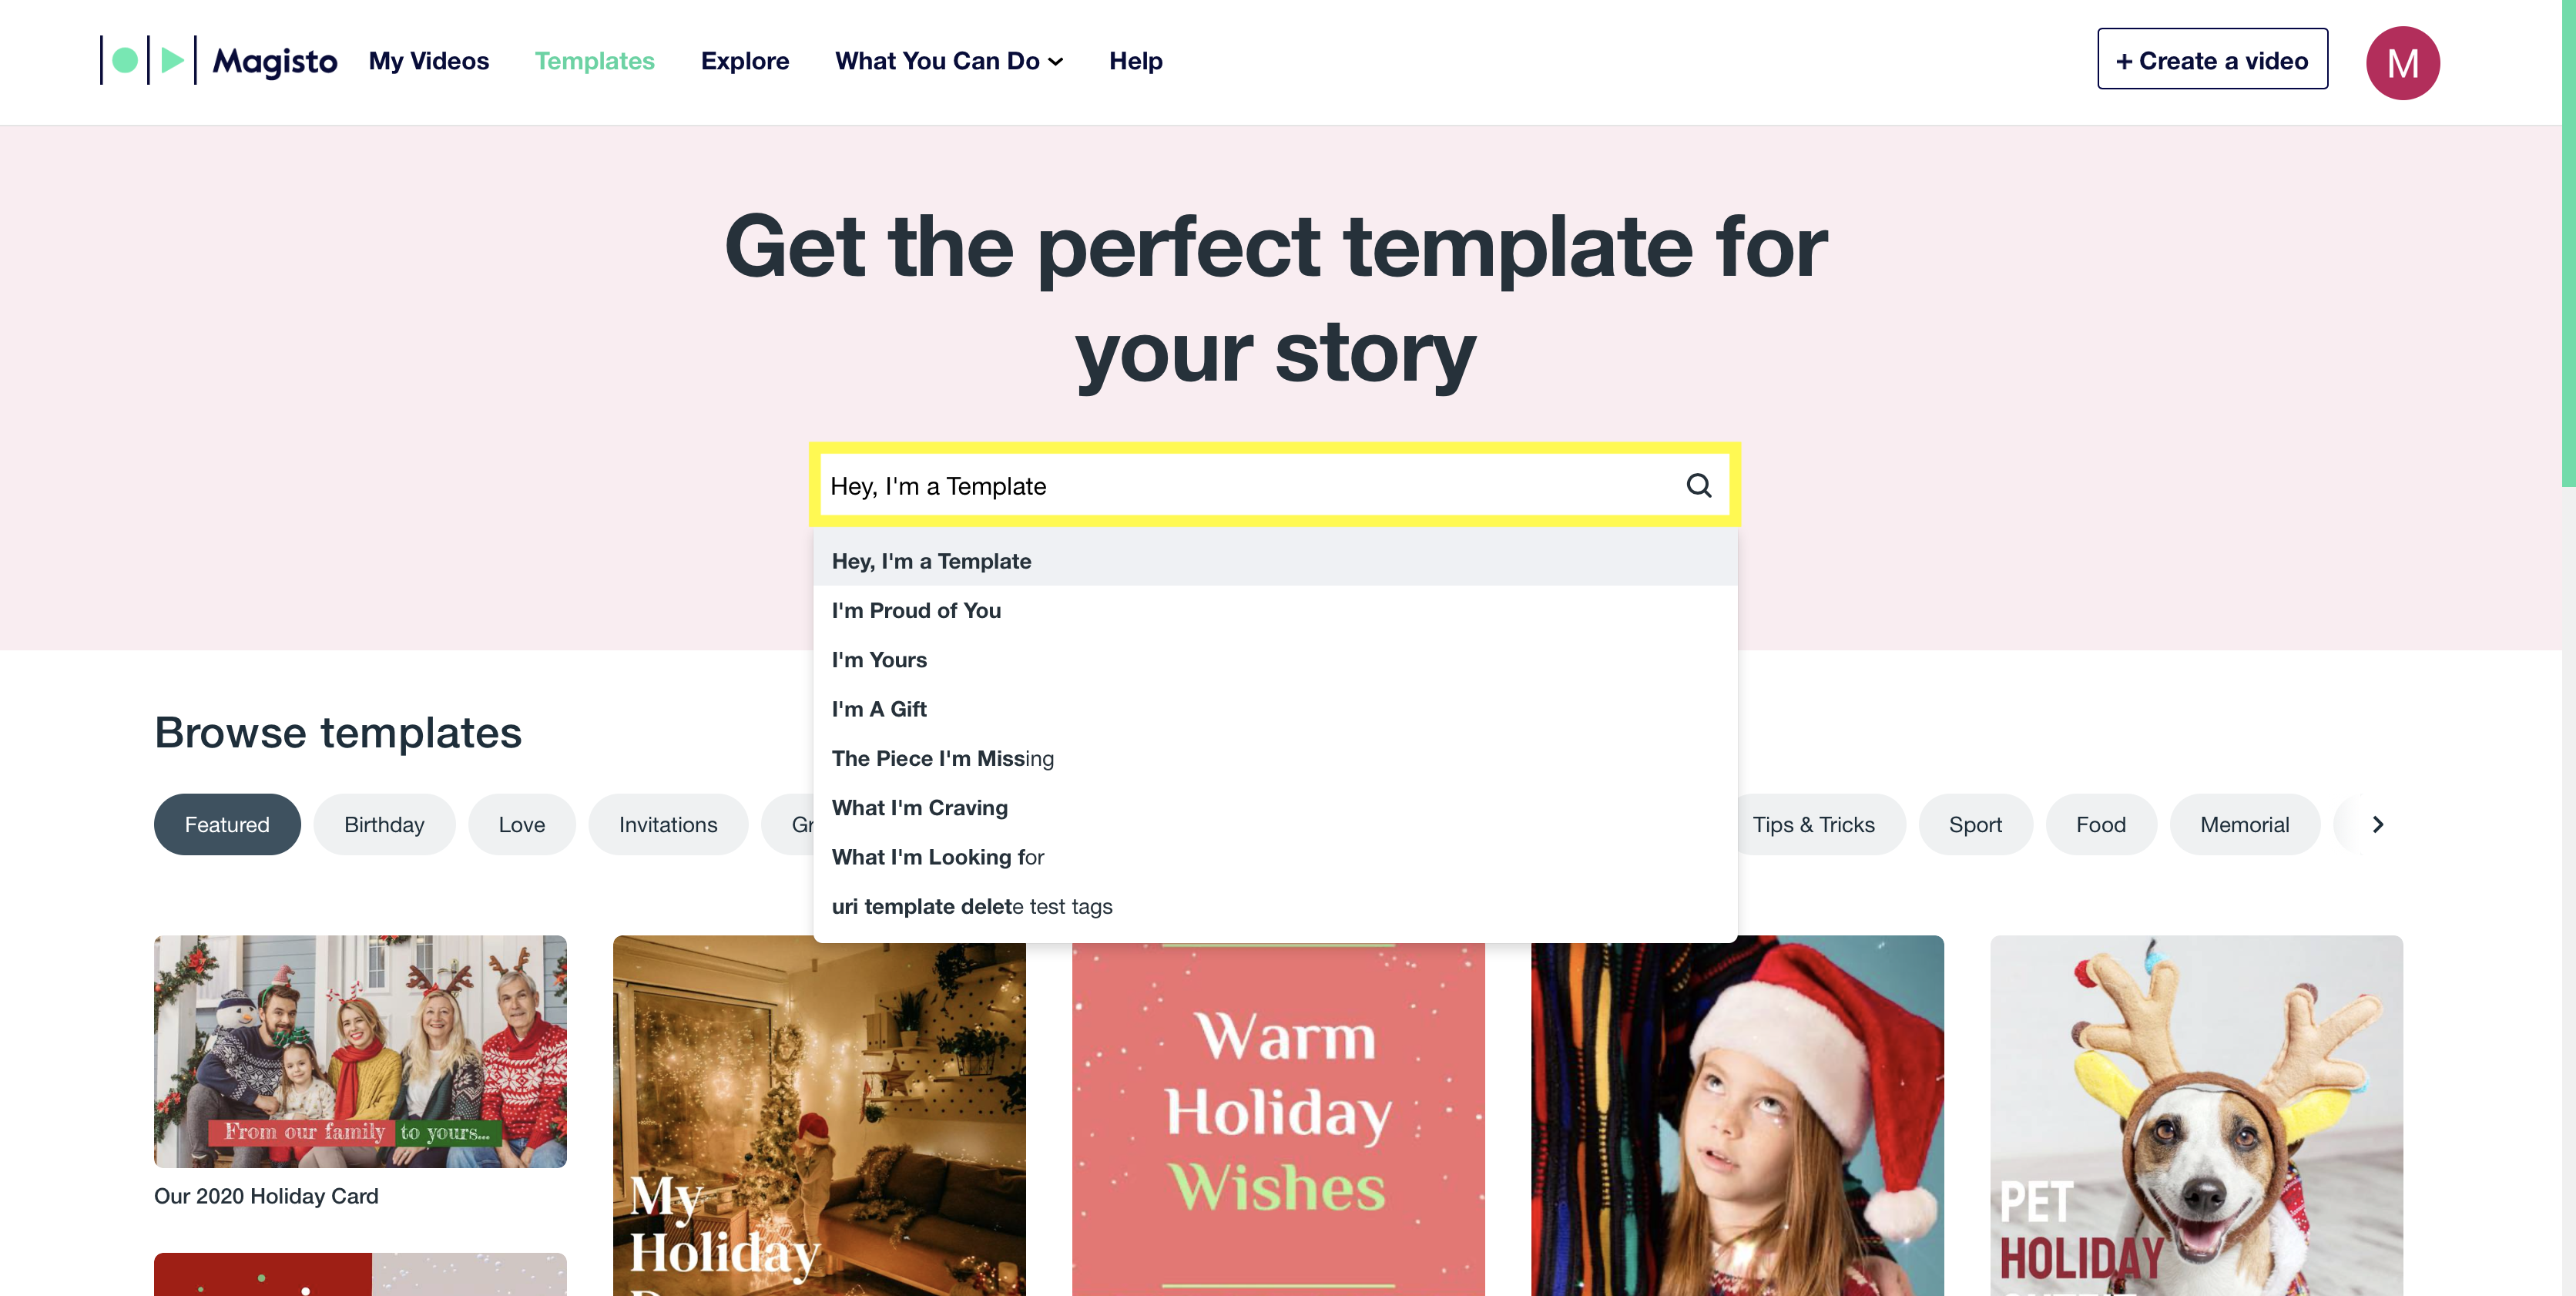Open the Explore page
This screenshot has height=1296, width=2576.
745,61
